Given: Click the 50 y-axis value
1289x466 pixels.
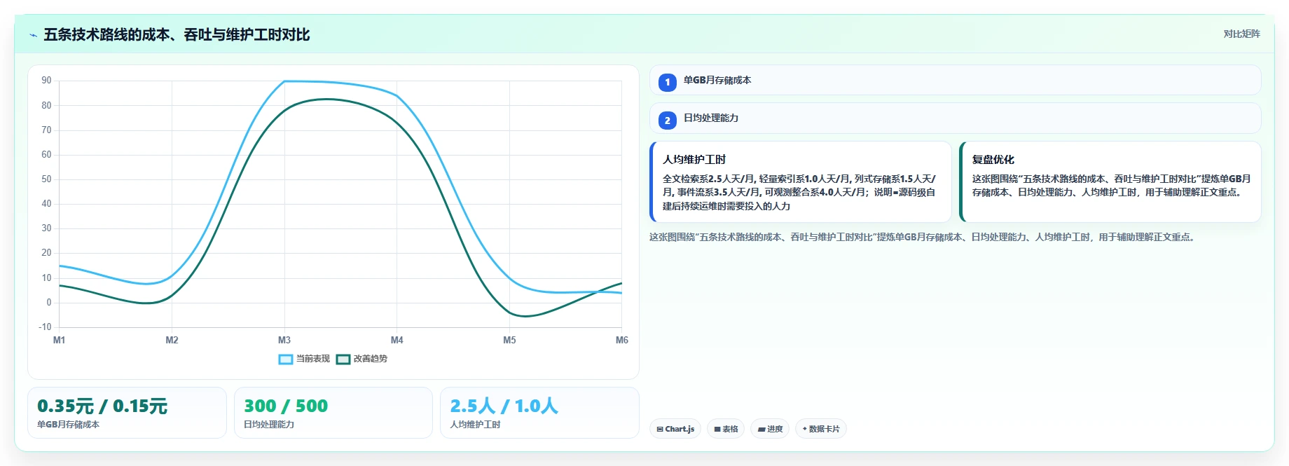Looking at the screenshot, I should [46, 179].
